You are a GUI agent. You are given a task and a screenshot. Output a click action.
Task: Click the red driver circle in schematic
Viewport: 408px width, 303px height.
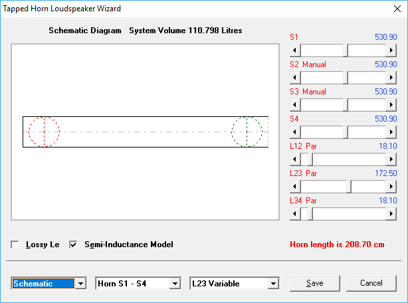coord(44,132)
